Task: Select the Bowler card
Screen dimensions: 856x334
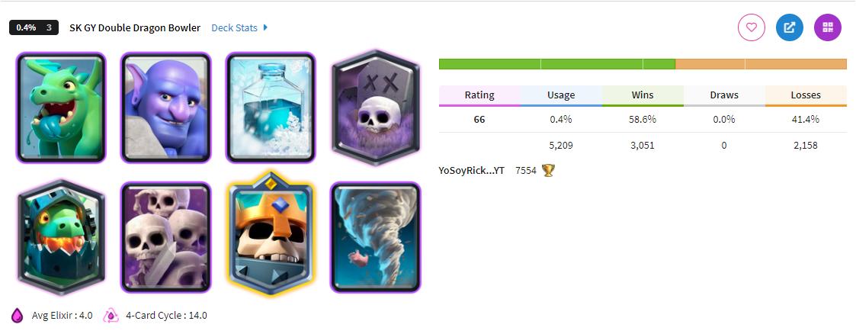Action: tap(166, 108)
